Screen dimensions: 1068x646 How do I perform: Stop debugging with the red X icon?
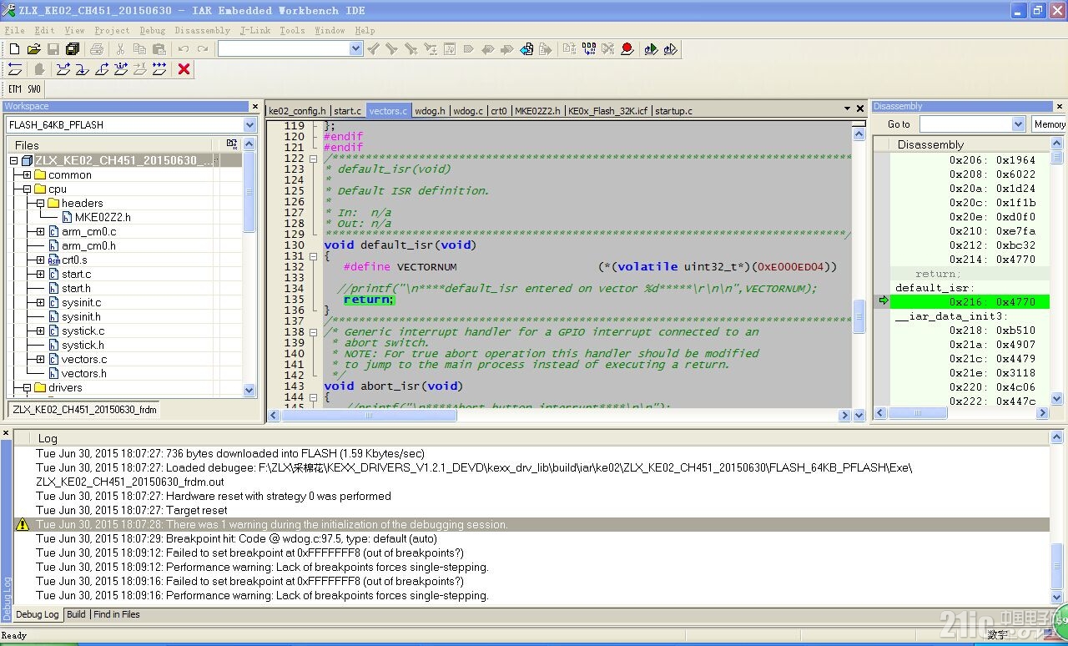[184, 69]
